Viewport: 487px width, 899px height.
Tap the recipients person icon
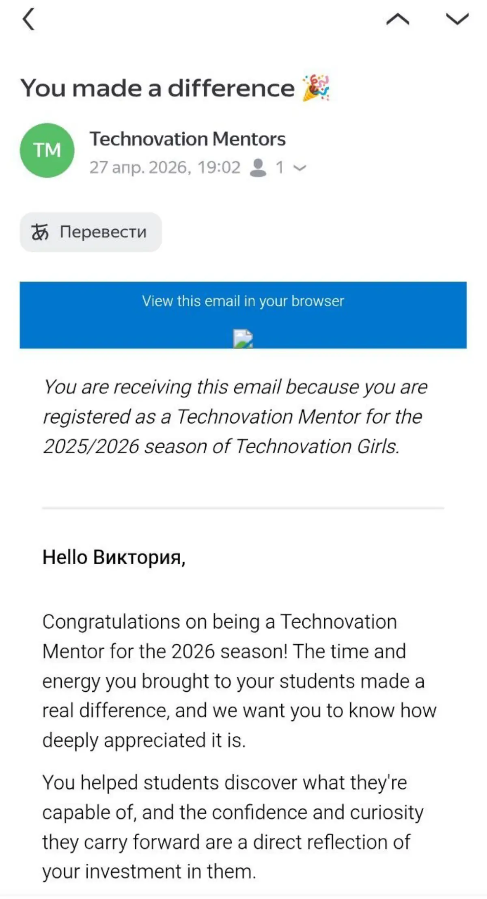click(258, 167)
